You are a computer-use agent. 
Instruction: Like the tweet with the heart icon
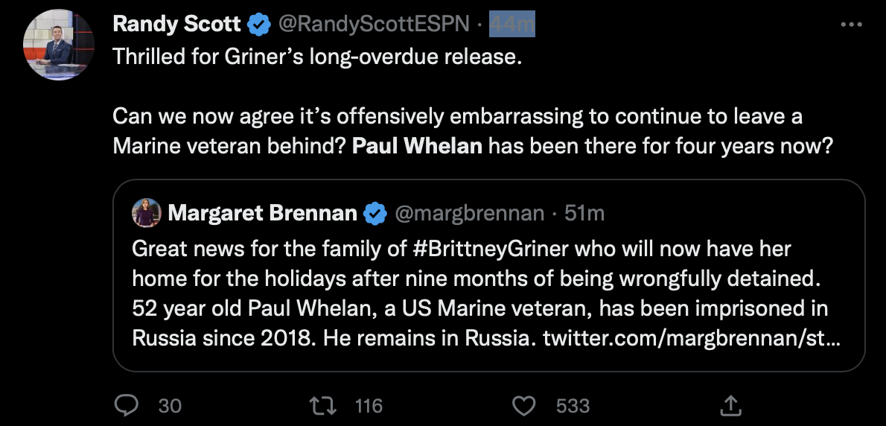pos(526,405)
